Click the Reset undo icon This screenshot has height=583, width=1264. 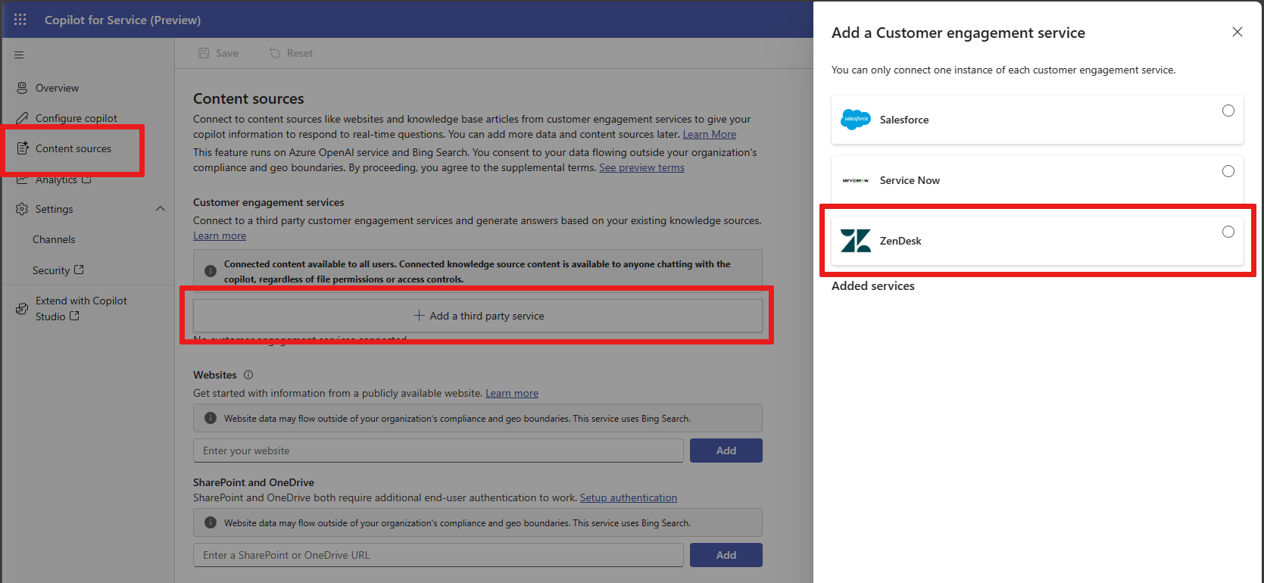click(275, 53)
